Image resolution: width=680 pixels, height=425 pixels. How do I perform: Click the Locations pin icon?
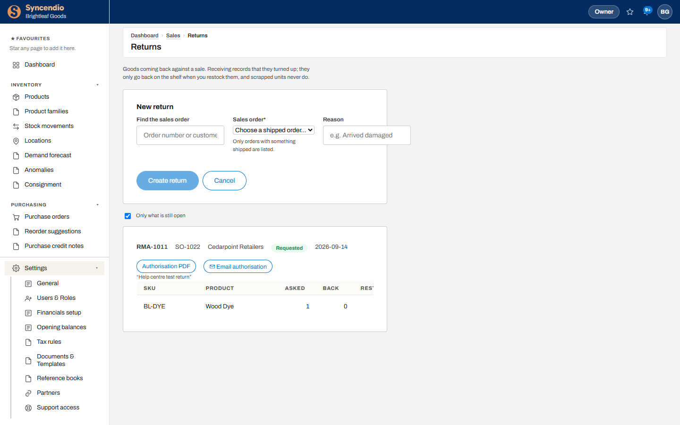coord(16,141)
